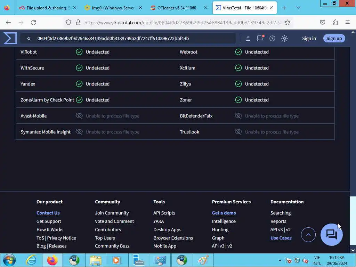Open the Mobile App link
This screenshot has height=267, width=356.
point(165,246)
